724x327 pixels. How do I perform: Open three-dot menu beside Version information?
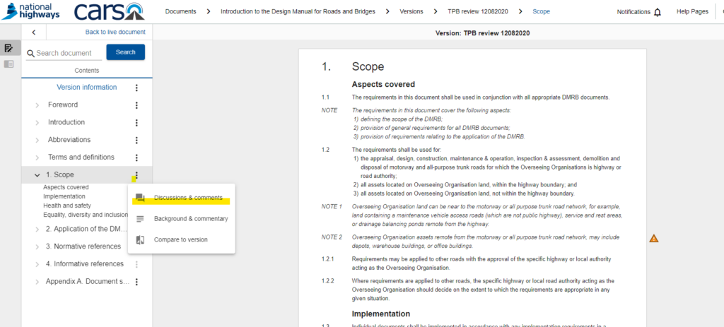pos(136,88)
